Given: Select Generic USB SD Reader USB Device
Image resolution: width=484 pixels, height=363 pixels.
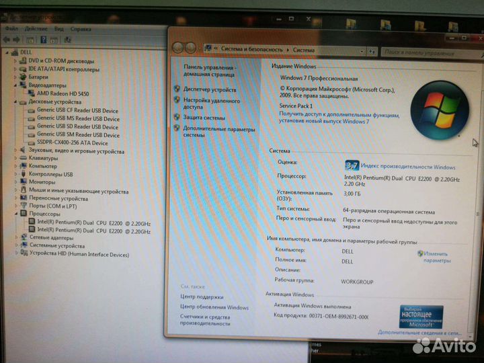Looking at the screenshot, I should [x=77, y=126].
